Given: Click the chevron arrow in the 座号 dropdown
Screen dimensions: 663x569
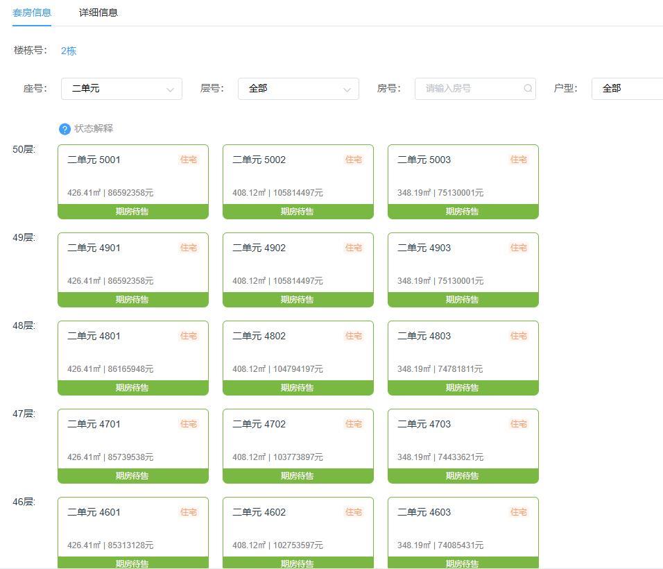Looking at the screenshot, I should tap(170, 90).
